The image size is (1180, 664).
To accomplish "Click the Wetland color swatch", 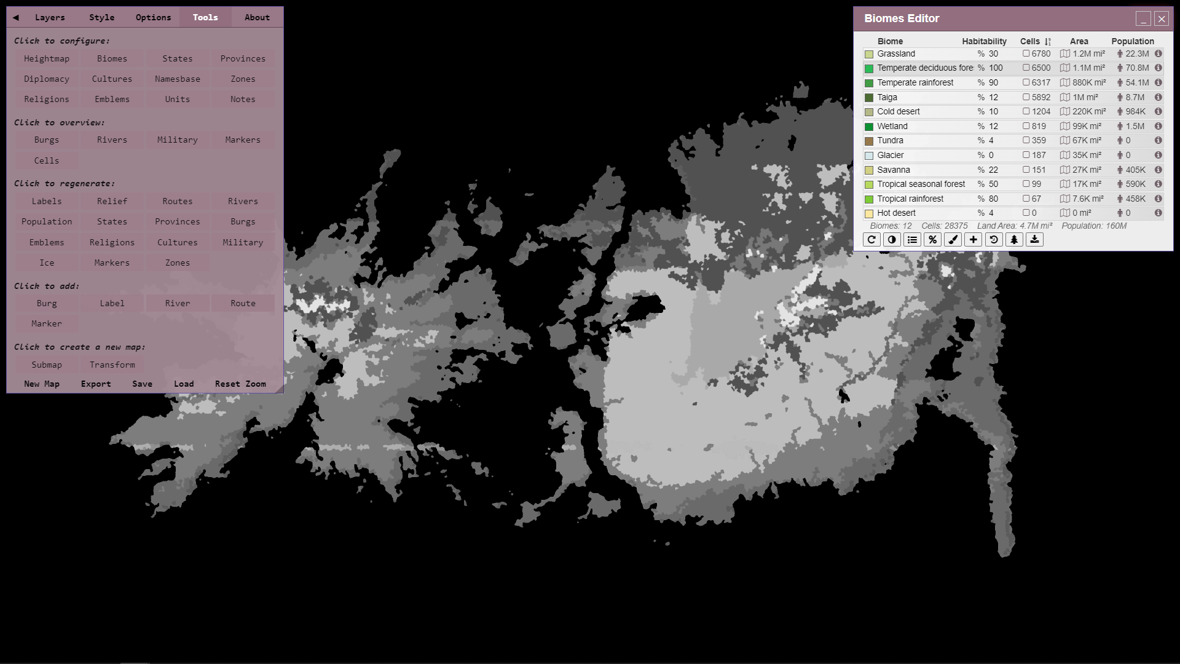I will point(869,127).
